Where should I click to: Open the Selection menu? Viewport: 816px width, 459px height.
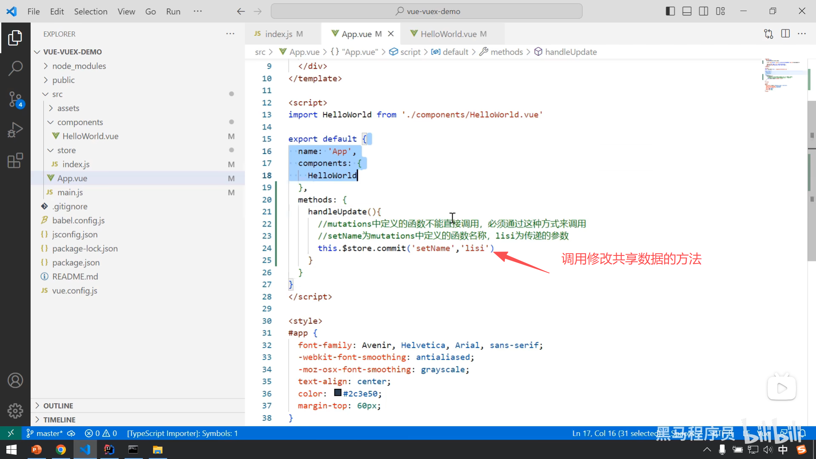pyautogui.click(x=91, y=11)
